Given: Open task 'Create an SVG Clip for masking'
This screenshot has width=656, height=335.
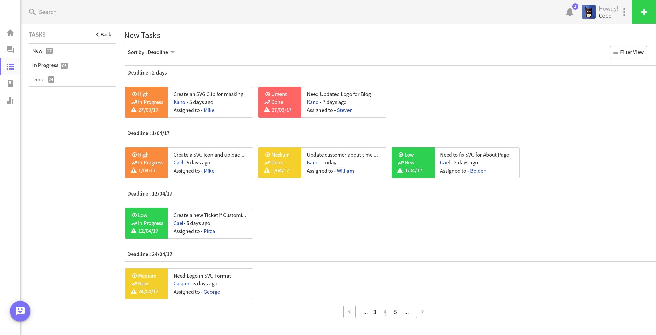Looking at the screenshot, I should coord(208,94).
